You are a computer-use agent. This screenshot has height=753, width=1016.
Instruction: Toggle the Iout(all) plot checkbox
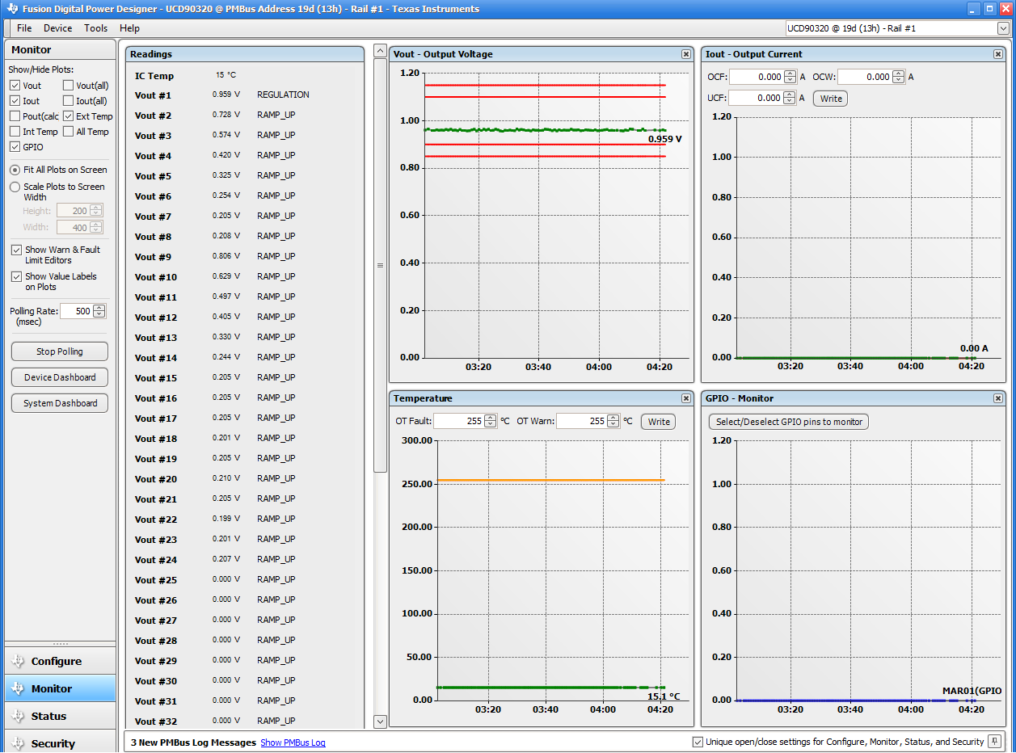[69, 100]
